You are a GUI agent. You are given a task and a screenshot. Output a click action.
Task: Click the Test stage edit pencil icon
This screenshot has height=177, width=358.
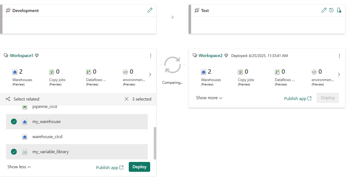324,10
